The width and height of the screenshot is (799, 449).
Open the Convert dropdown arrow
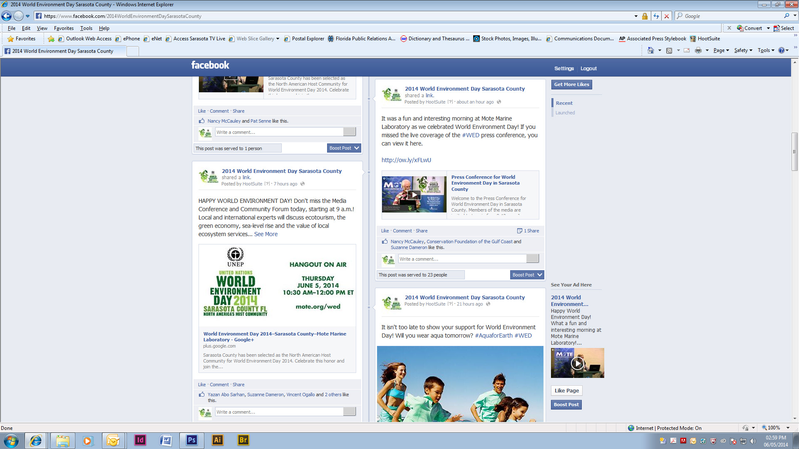click(x=768, y=28)
